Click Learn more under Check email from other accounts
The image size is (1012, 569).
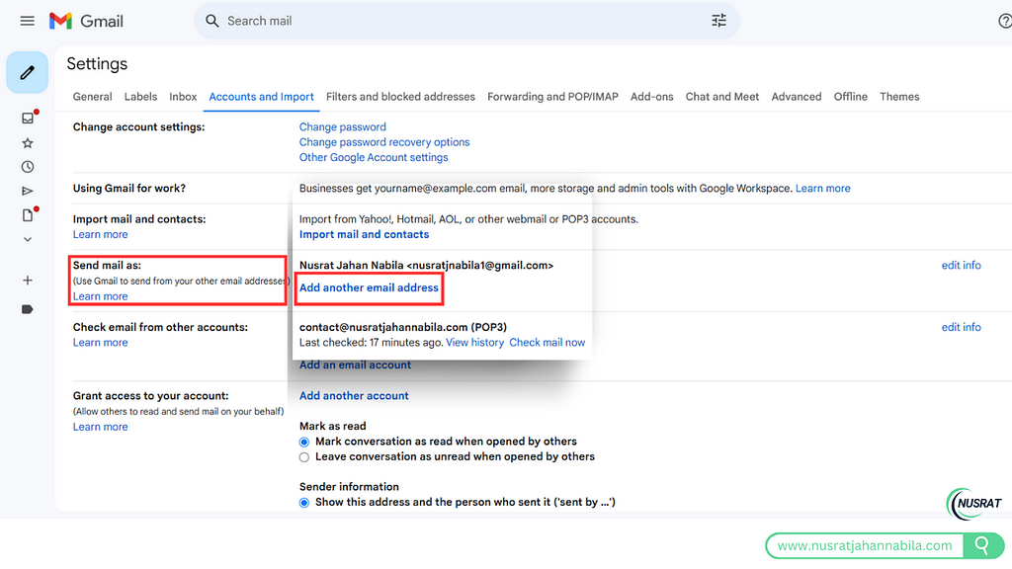point(100,343)
